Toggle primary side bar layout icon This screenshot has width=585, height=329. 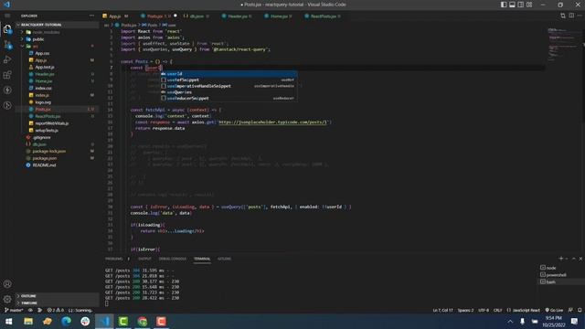click(504, 5)
